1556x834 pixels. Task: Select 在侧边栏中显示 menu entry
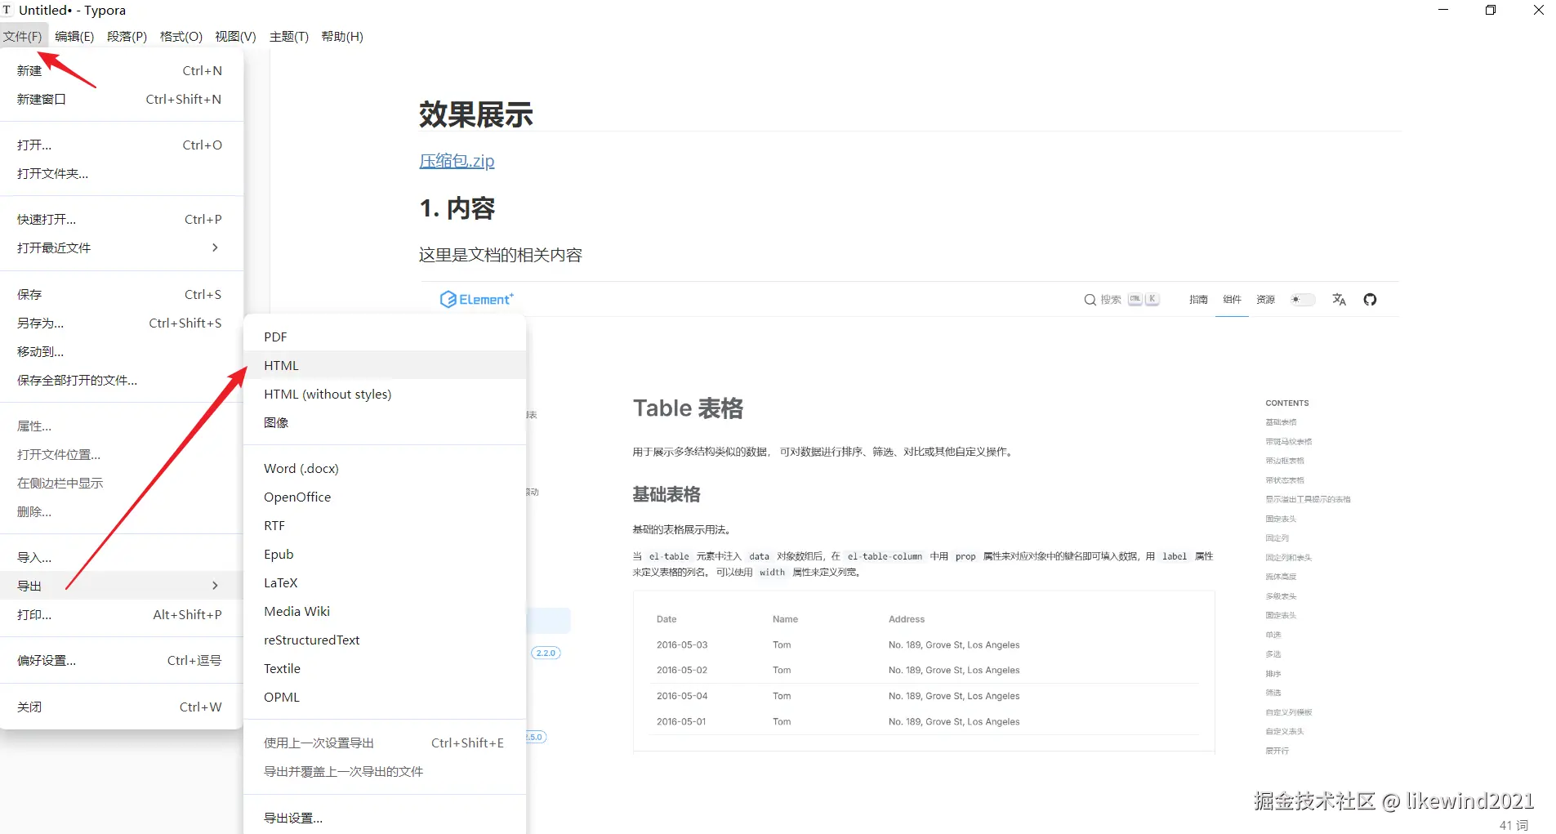point(121,484)
